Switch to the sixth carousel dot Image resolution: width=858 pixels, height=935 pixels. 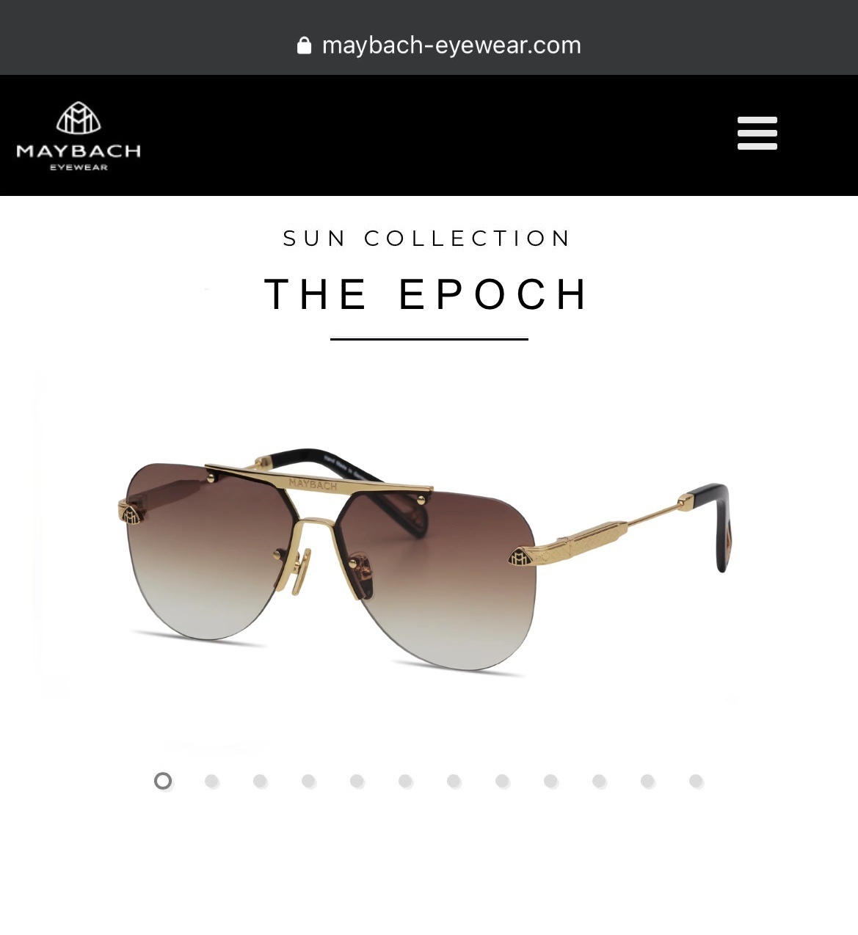405,781
